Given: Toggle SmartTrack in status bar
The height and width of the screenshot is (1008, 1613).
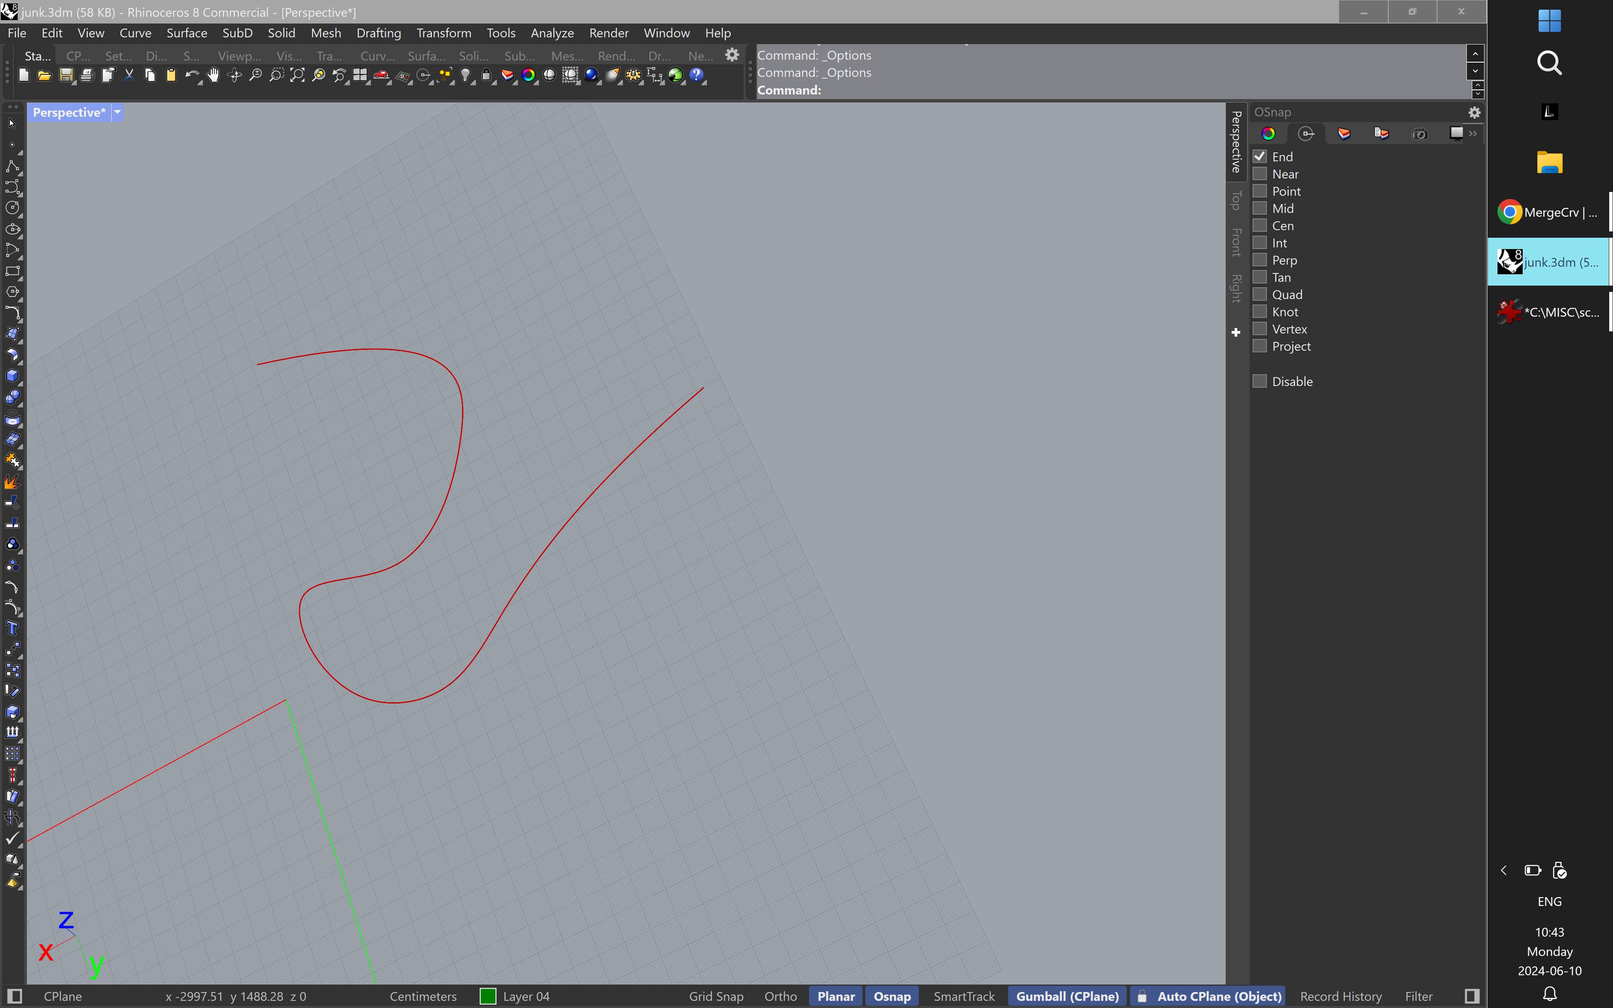Looking at the screenshot, I should (963, 996).
